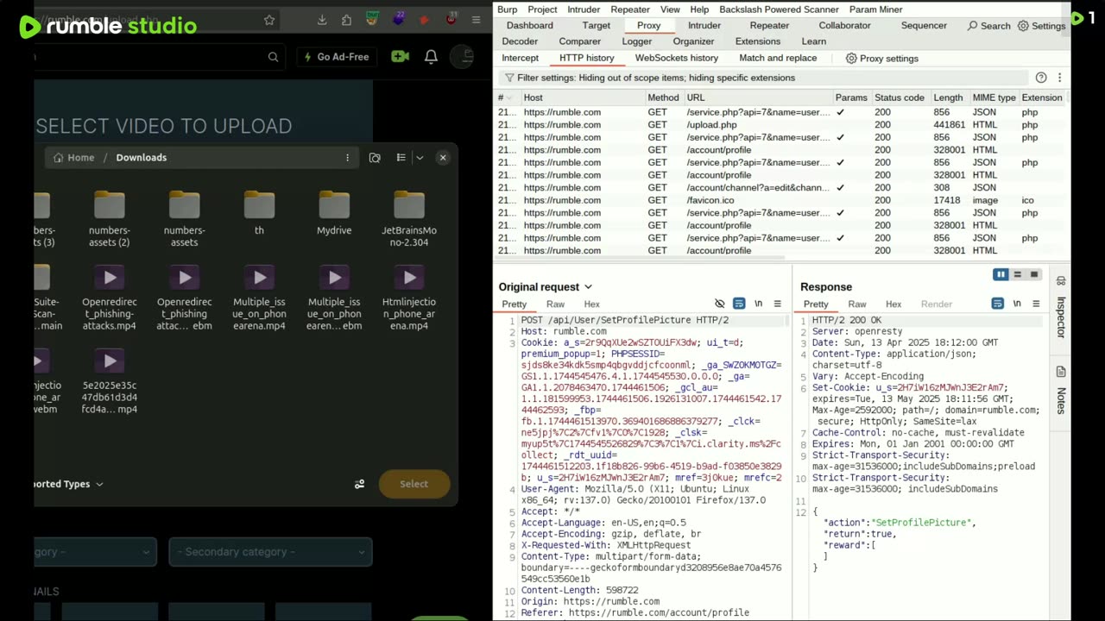The height and width of the screenshot is (621, 1105).
Task: Open the file dialog path options menu
Action: click(348, 158)
